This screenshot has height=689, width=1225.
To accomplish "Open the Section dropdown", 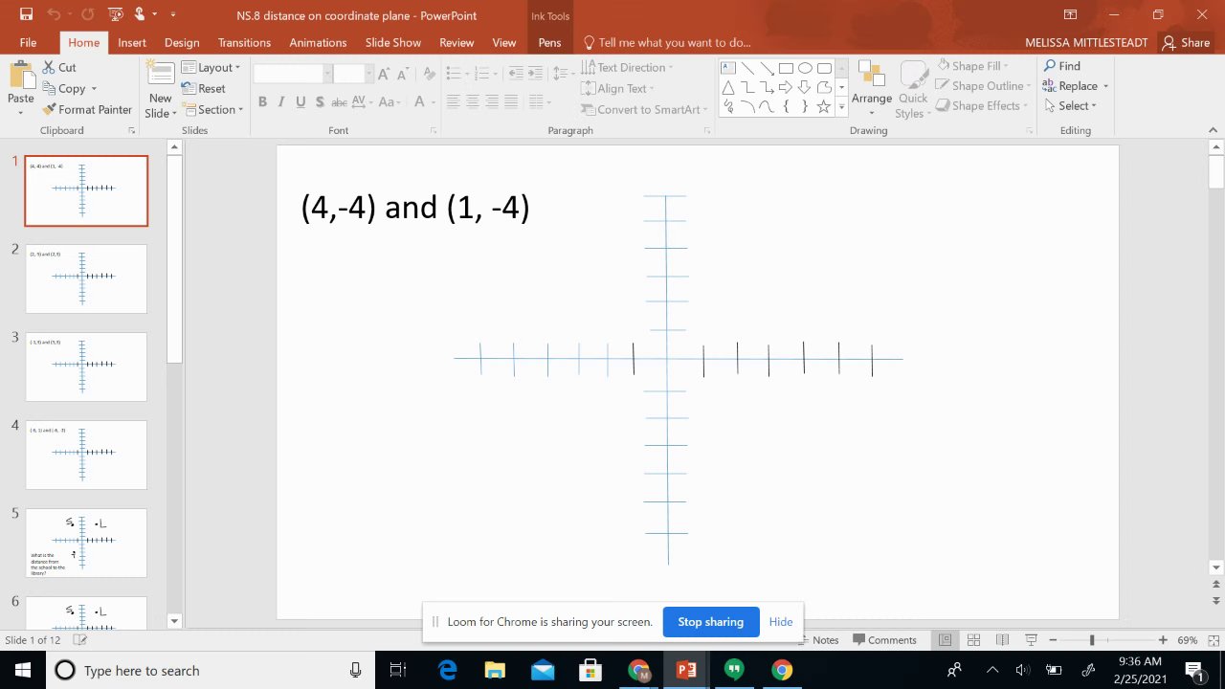I will pyautogui.click(x=212, y=109).
